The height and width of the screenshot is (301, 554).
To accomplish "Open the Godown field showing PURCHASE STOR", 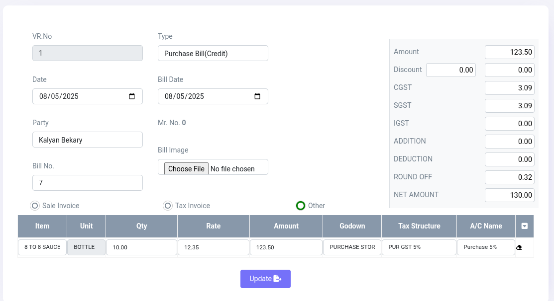I will tap(352, 247).
